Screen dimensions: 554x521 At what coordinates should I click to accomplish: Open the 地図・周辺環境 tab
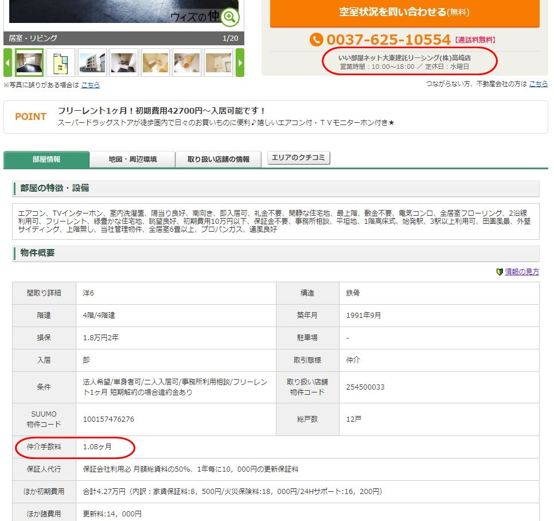click(x=132, y=160)
